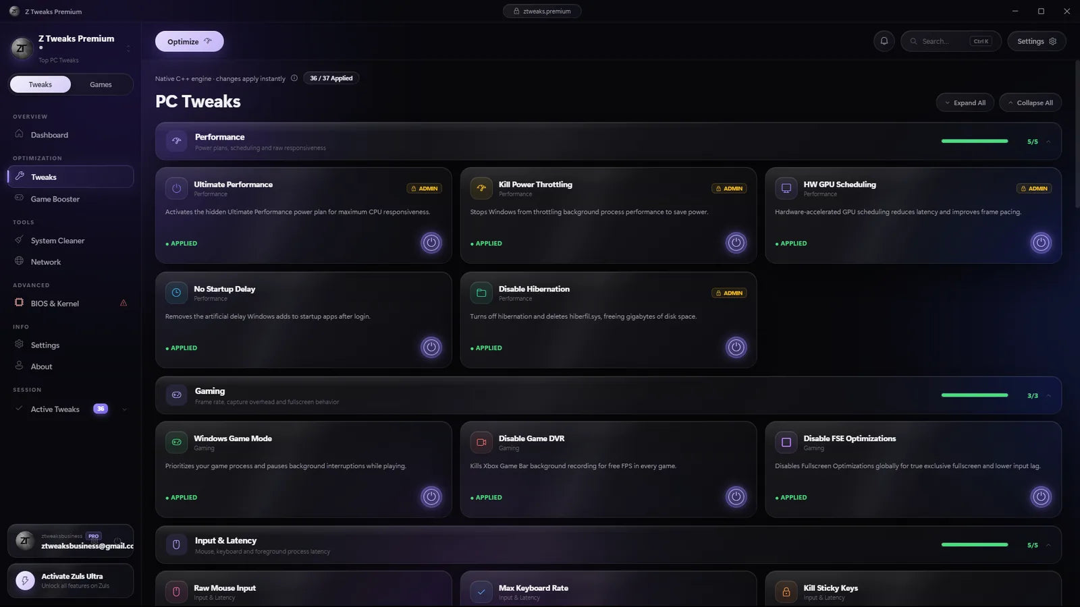
Task: Click the Windows Game Mode controller icon
Action: tap(176, 442)
